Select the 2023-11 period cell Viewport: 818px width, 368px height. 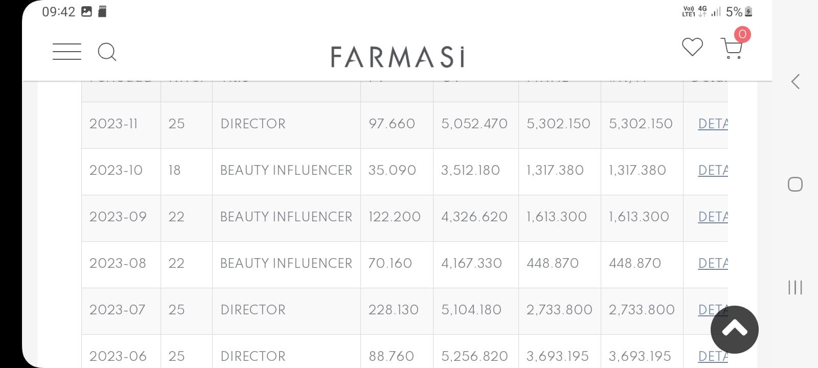click(x=113, y=124)
